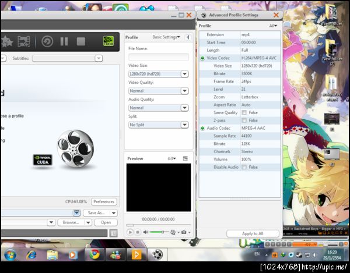Click the preview seek slider handle
Image resolution: width=350 pixels, height=273 pixels.
(x=130, y=225)
